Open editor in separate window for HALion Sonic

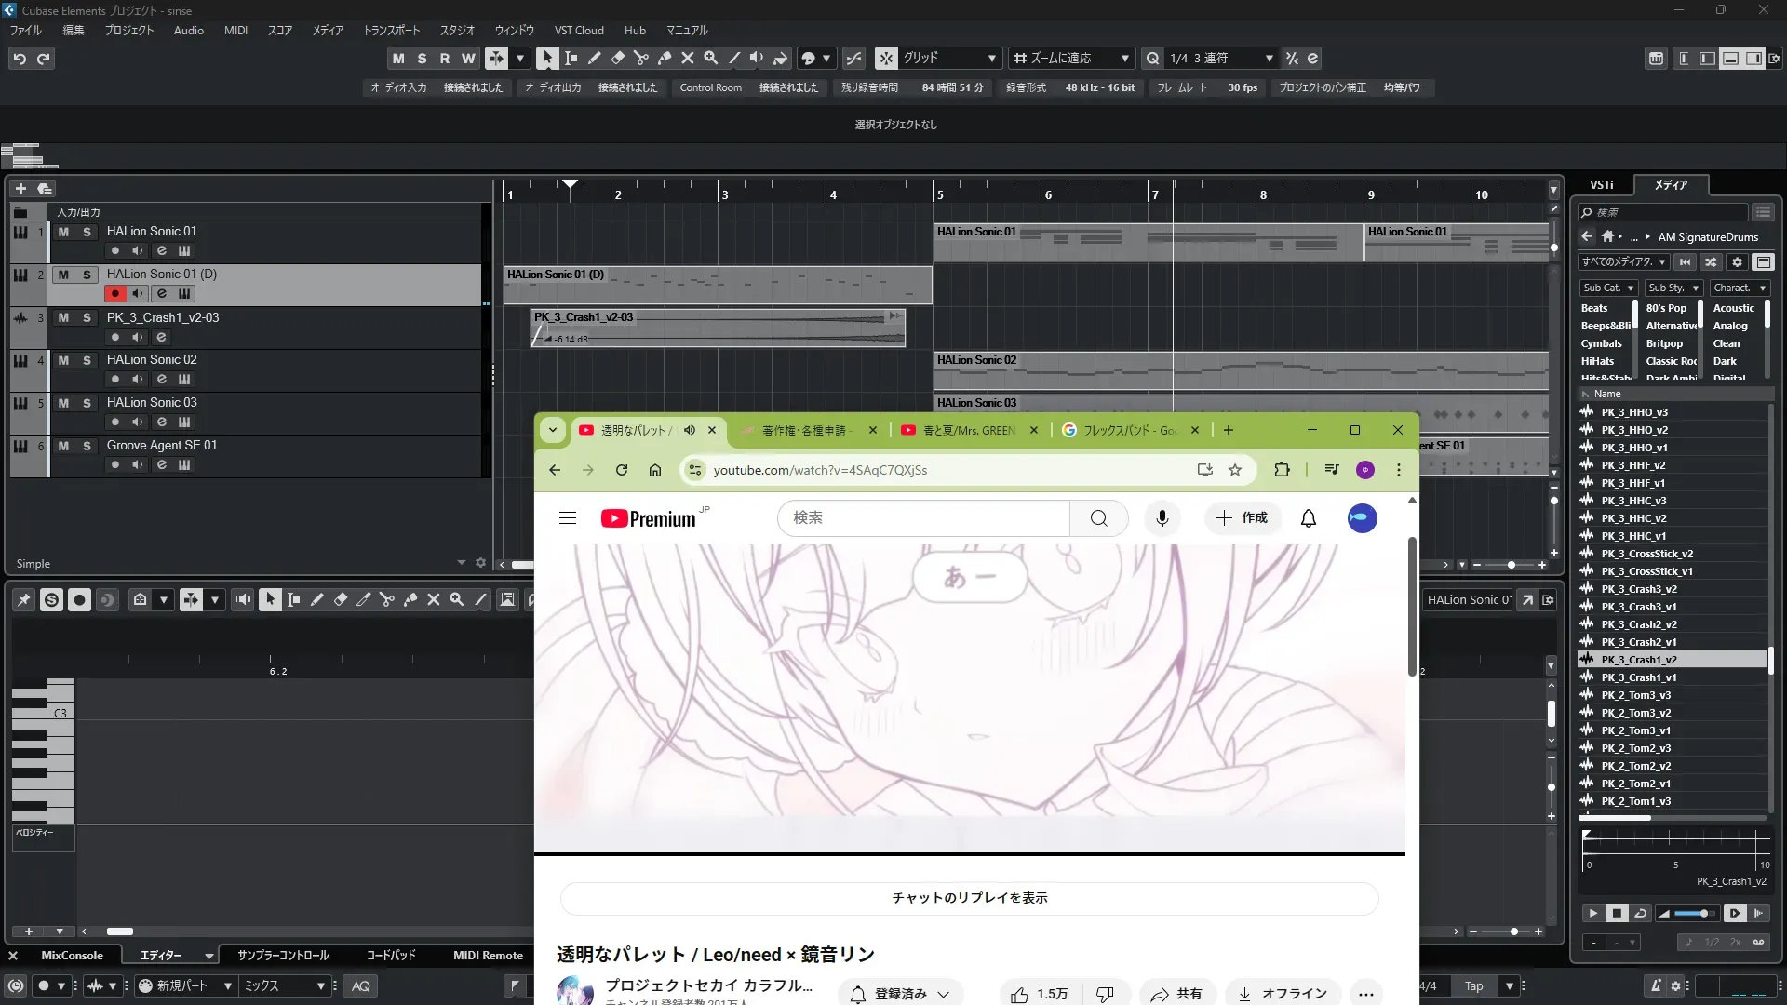coord(1527,600)
